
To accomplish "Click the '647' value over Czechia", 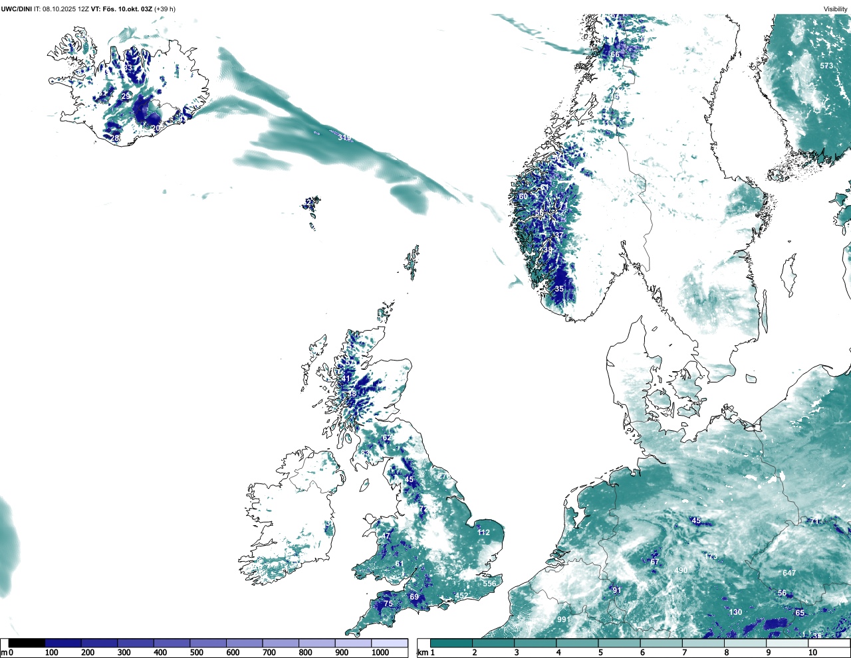I will [789, 573].
